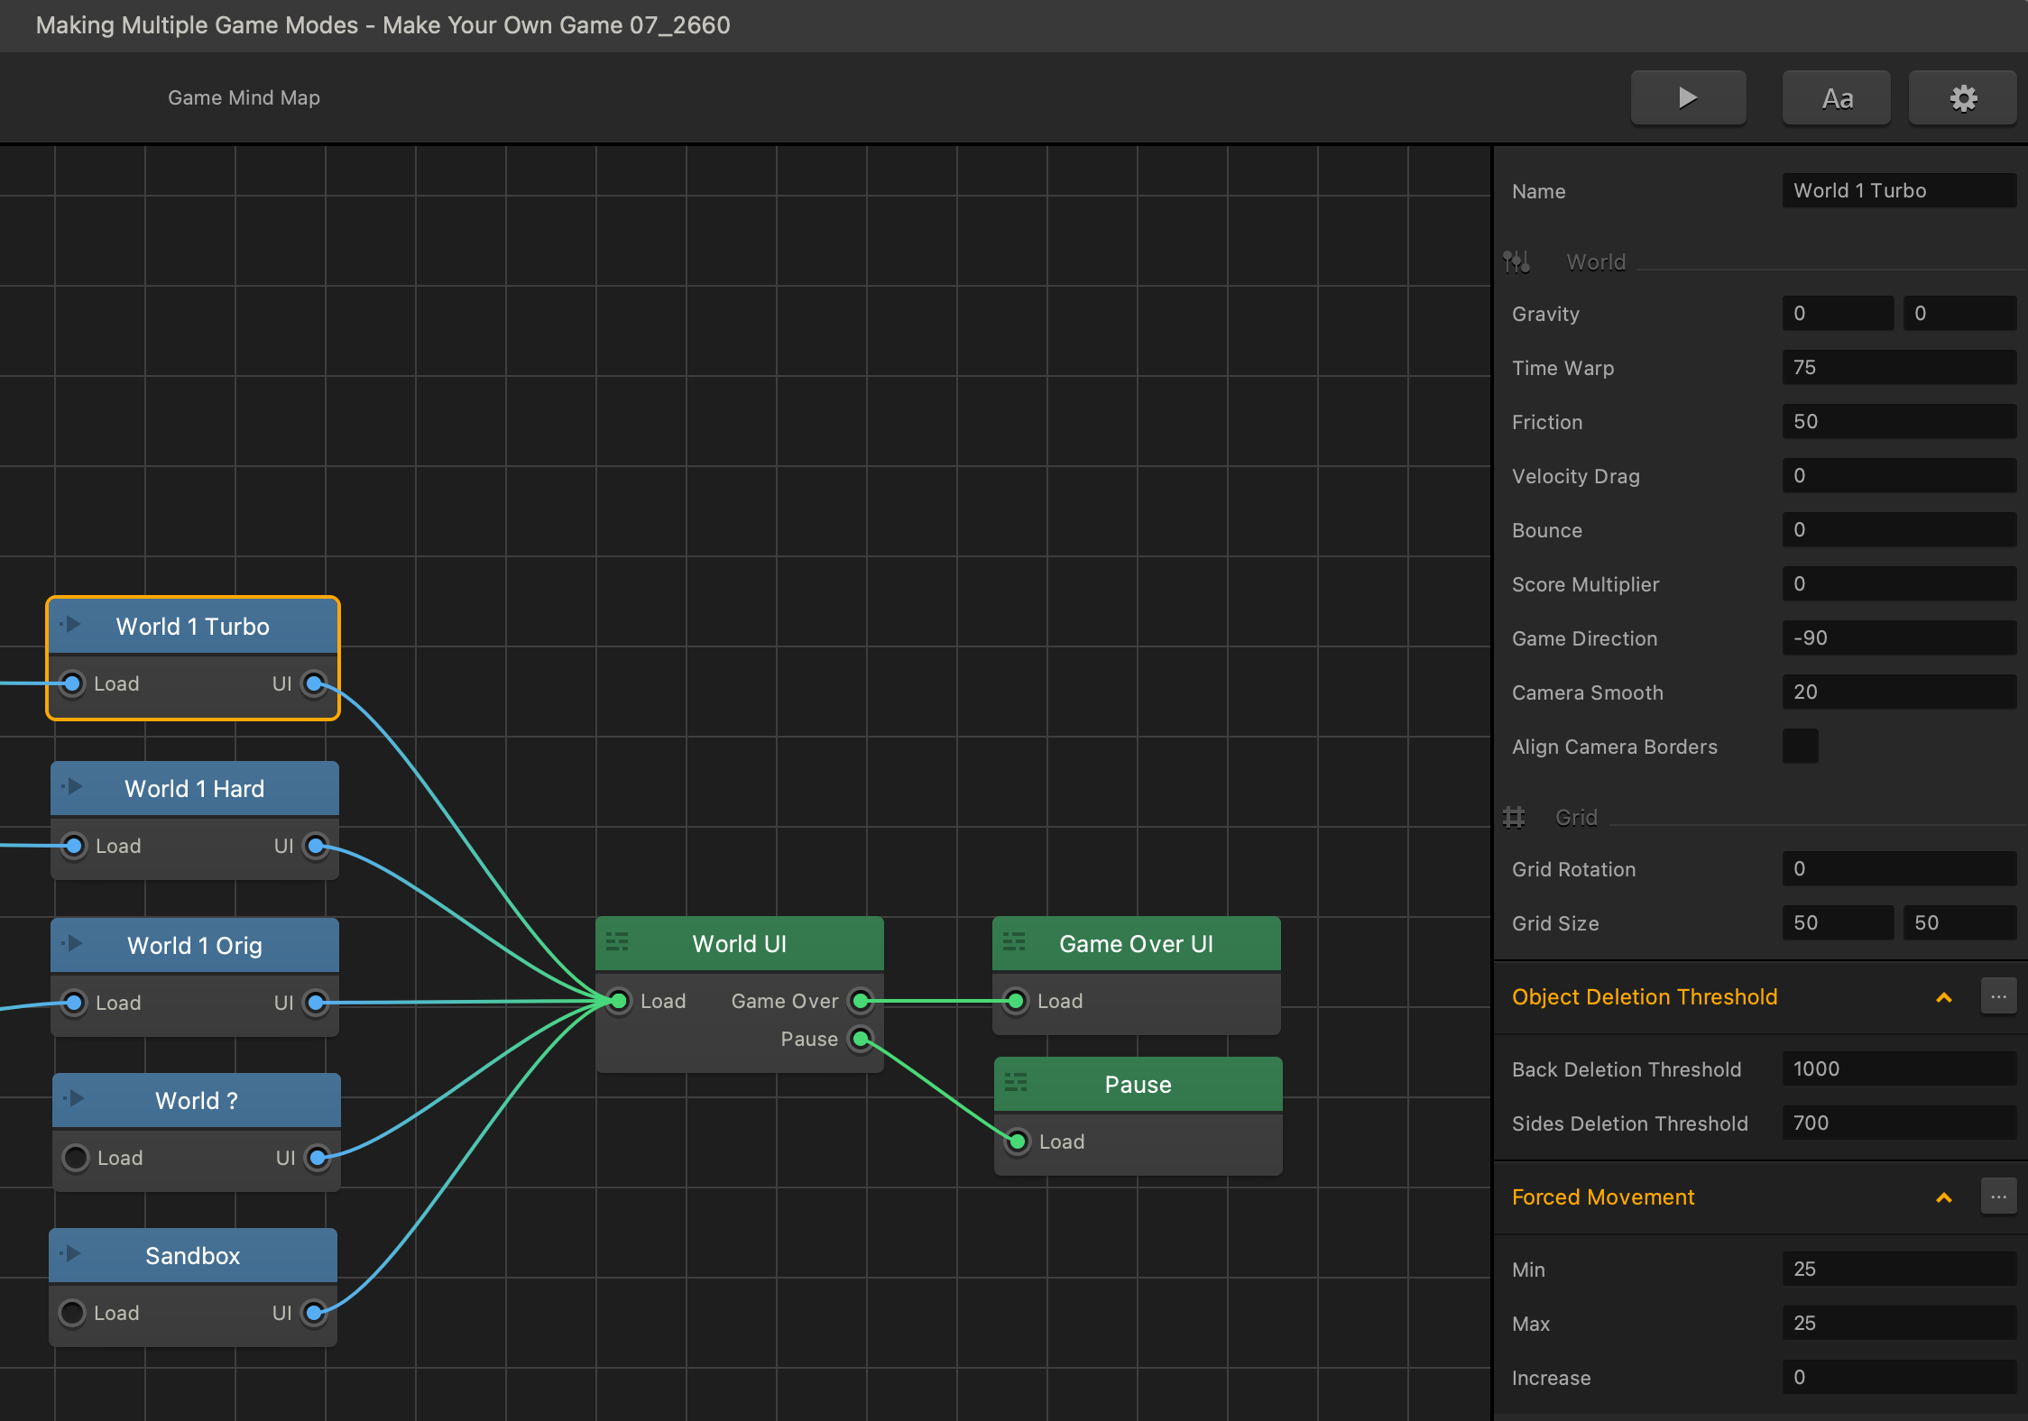This screenshot has height=1421, width=2028.
Task: Select the Sandbox node title
Action: point(193,1256)
